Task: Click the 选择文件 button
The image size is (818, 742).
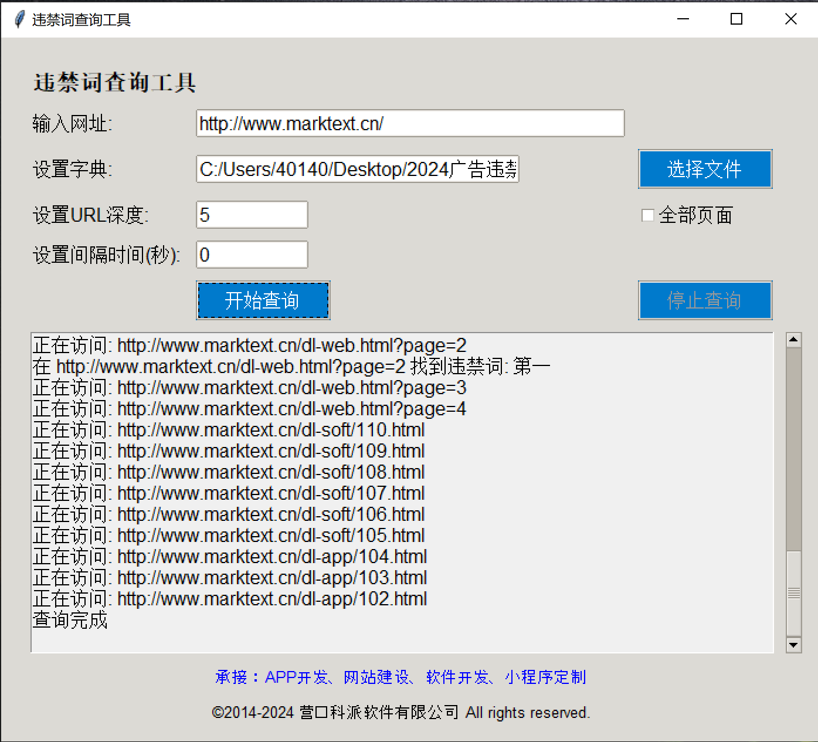Action: coord(705,169)
